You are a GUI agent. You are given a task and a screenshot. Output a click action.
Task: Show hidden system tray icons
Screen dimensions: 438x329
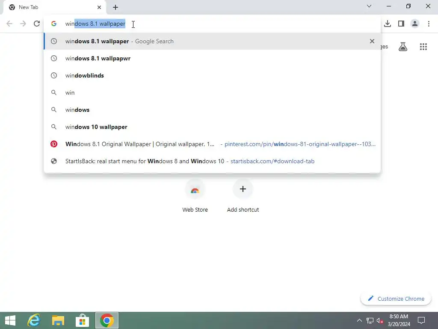pos(359,320)
